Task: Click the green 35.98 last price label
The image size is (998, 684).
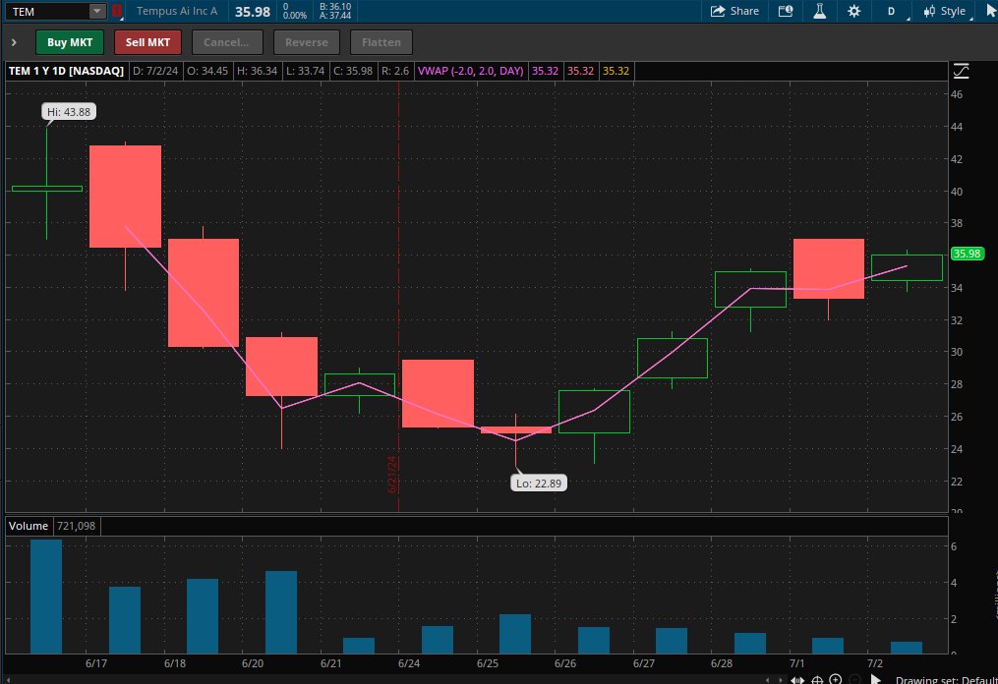Action: (x=967, y=254)
